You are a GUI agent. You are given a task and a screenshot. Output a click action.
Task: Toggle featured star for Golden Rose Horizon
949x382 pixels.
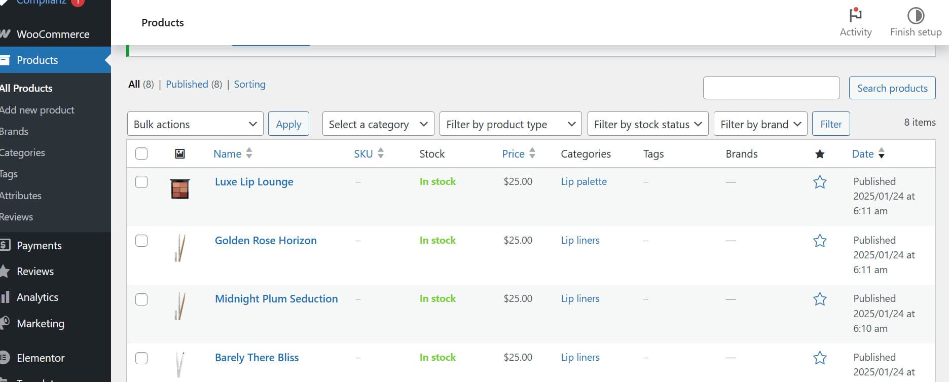820,241
